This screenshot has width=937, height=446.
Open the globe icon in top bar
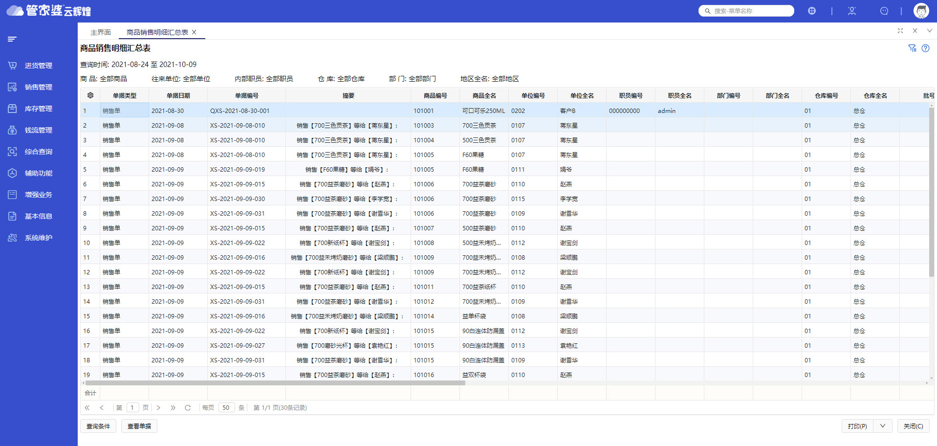[x=812, y=11]
